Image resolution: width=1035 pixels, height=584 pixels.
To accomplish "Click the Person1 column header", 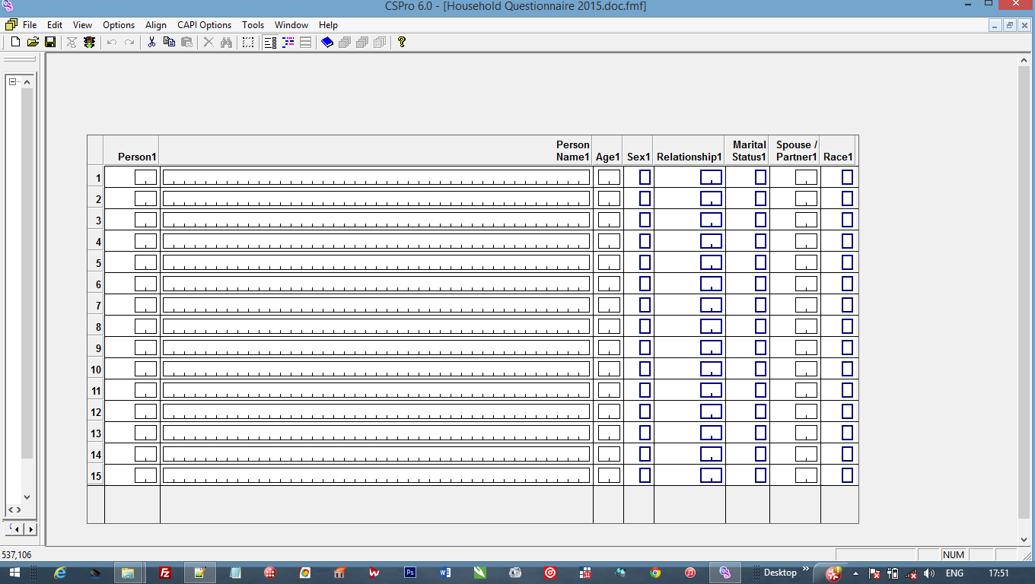I will [x=132, y=151].
